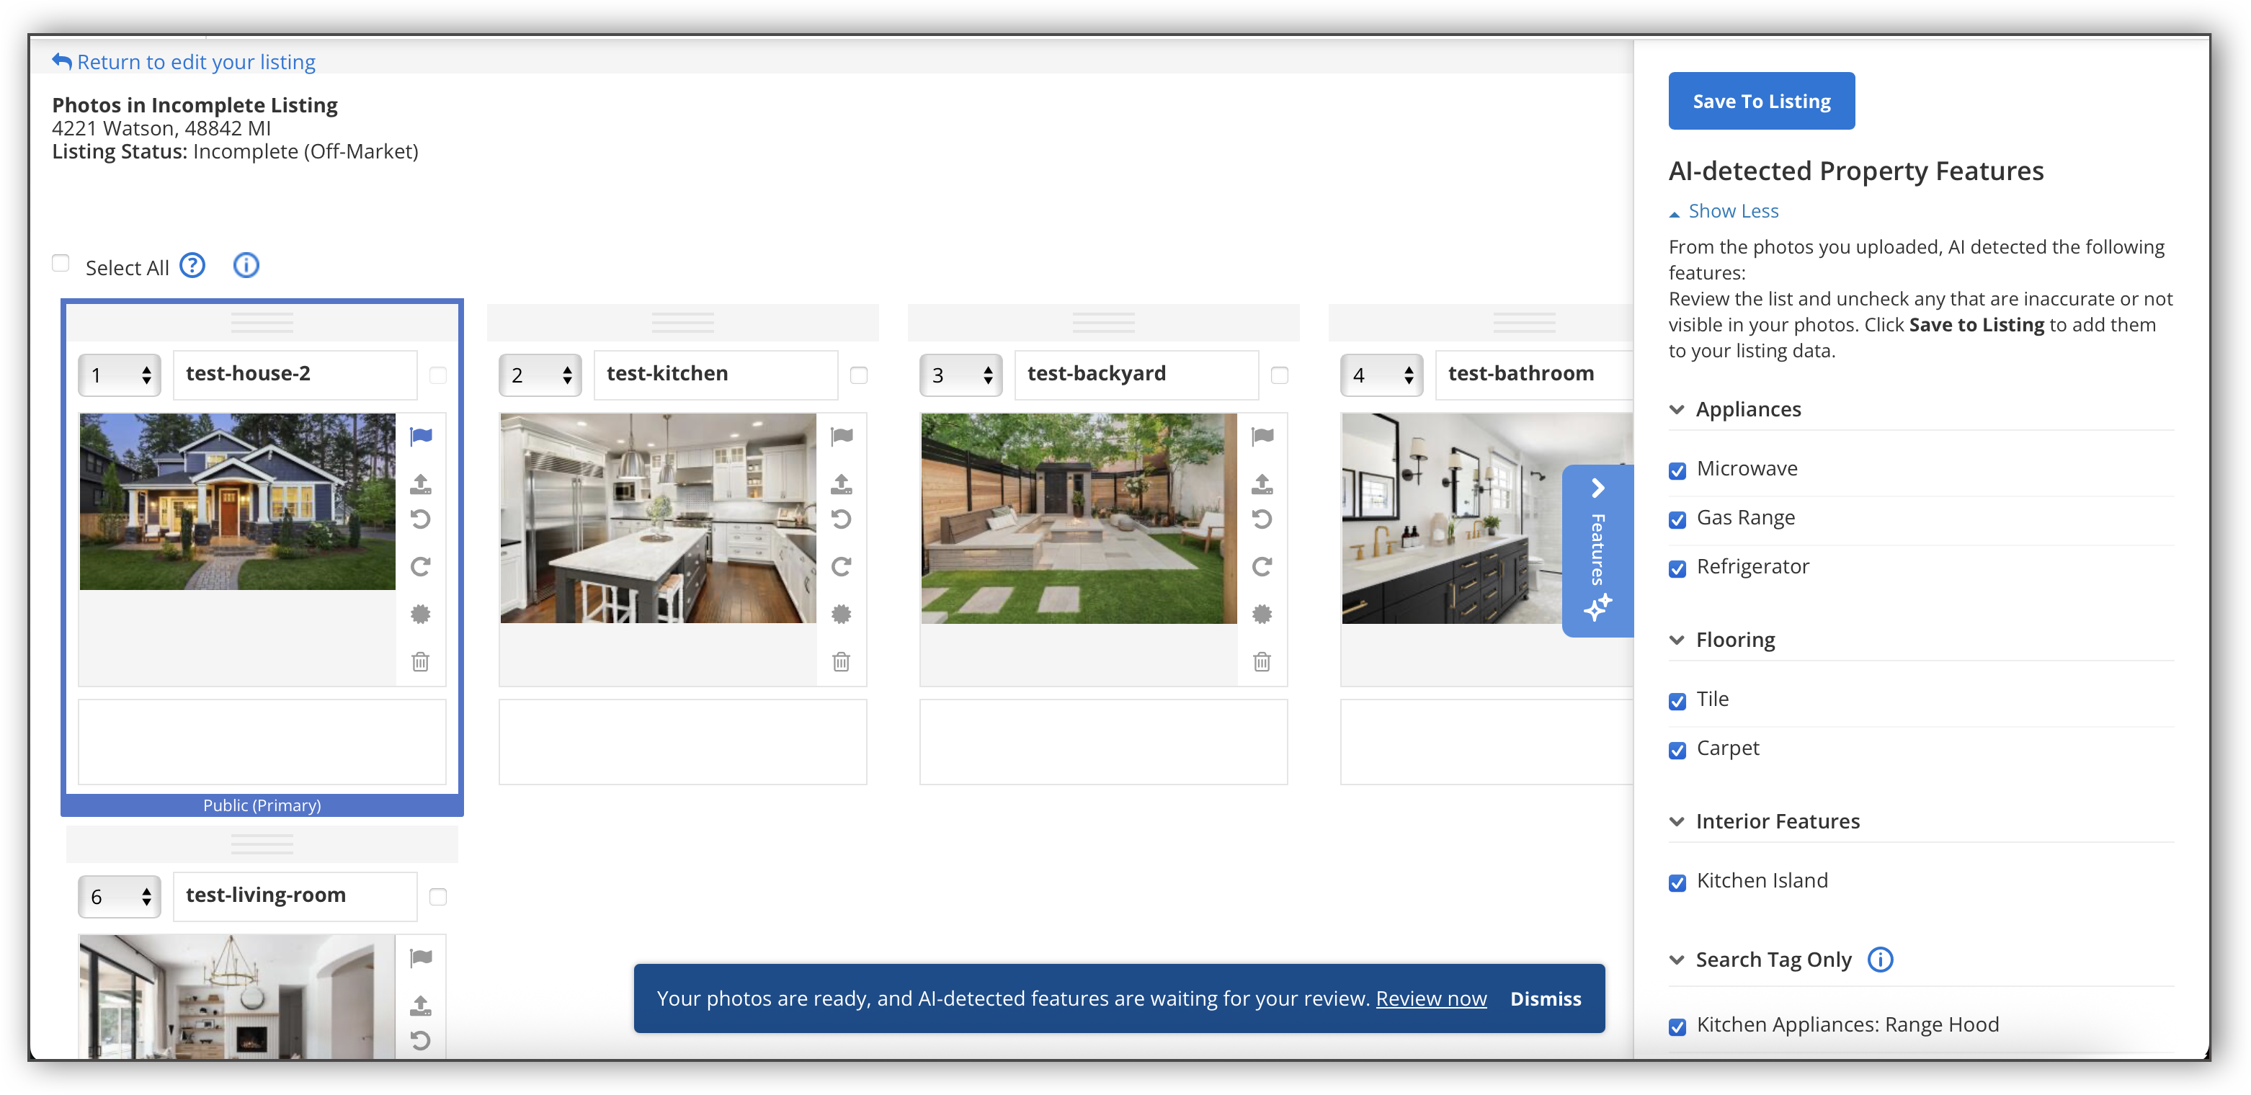Click the Show Less link
The image size is (2251, 1095).
pyautogui.click(x=1732, y=212)
